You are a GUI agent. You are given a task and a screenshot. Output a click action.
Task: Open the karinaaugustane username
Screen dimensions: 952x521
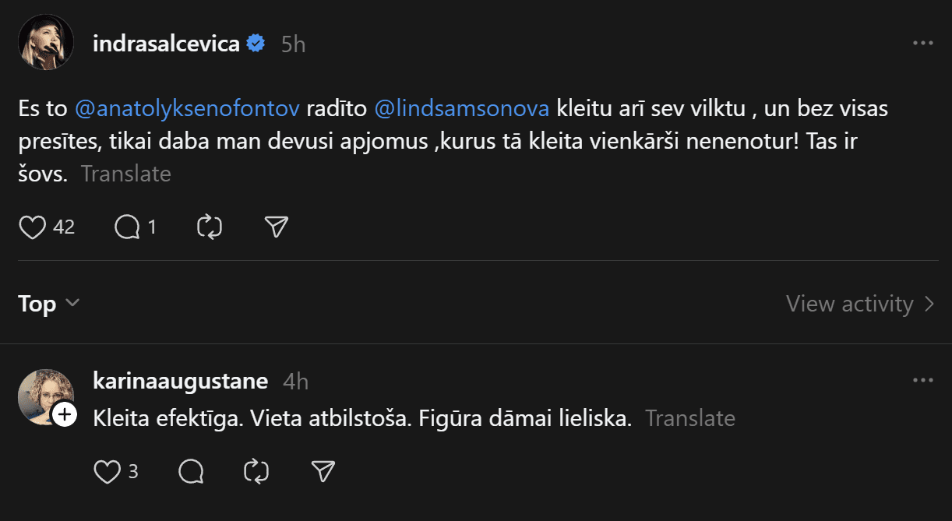click(180, 381)
